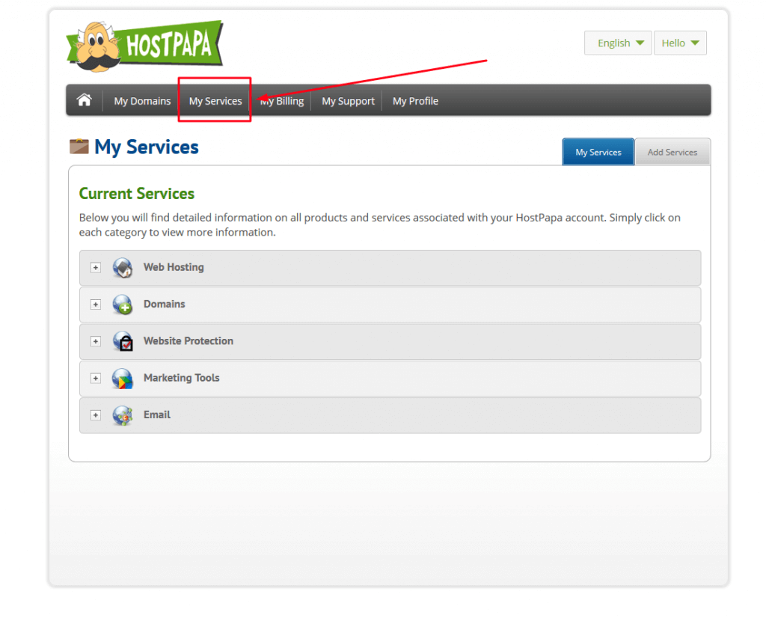Open My Domains in the navigation bar
The height and width of the screenshot is (618, 766).
click(142, 101)
